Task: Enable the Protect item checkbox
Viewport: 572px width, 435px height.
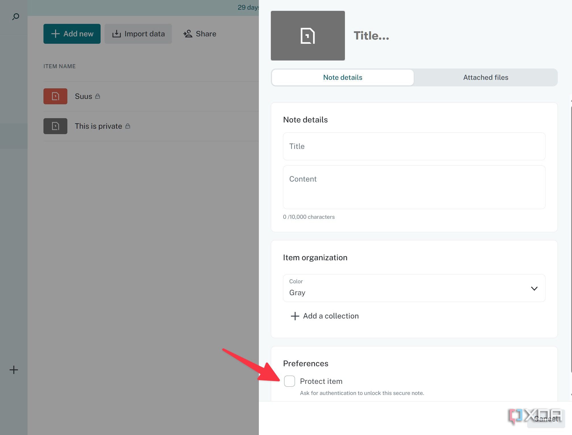Action: (x=289, y=381)
